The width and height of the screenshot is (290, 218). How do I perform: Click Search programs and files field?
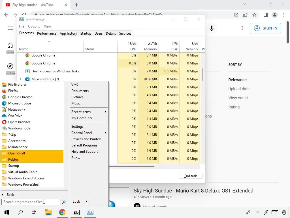pos(31,202)
